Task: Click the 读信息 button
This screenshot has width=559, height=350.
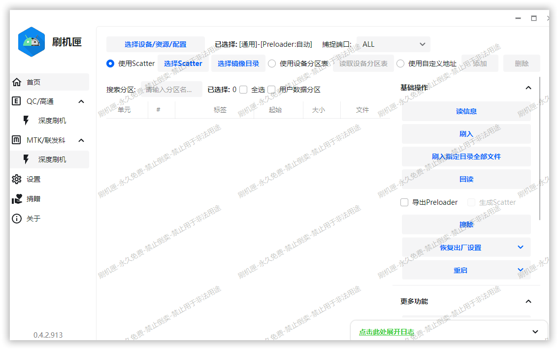Action: pos(466,111)
